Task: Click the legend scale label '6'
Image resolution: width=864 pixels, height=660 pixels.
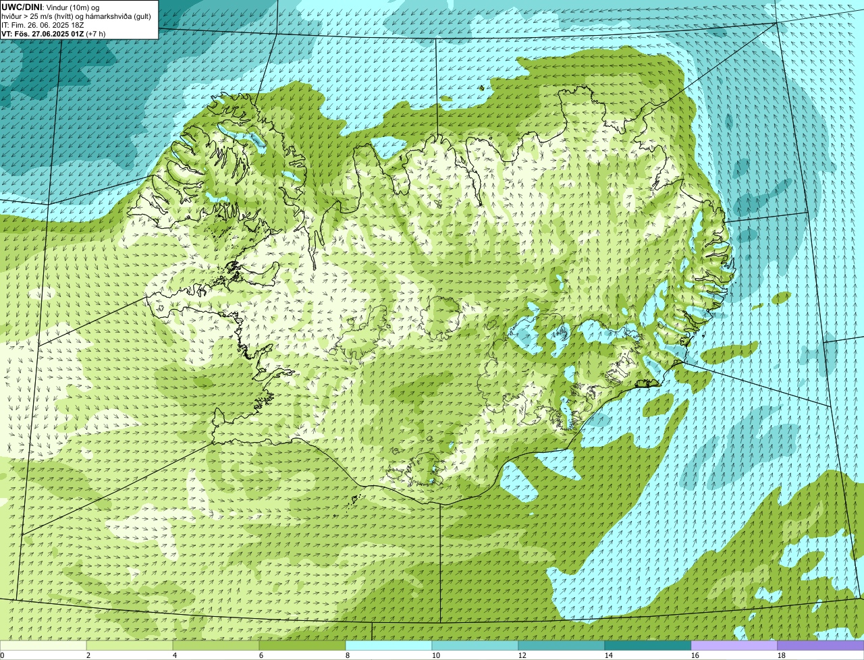Action: tap(261, 655)
